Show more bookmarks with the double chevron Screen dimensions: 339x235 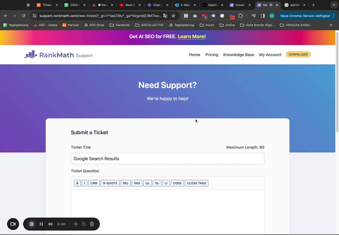(x=331, y=25)
